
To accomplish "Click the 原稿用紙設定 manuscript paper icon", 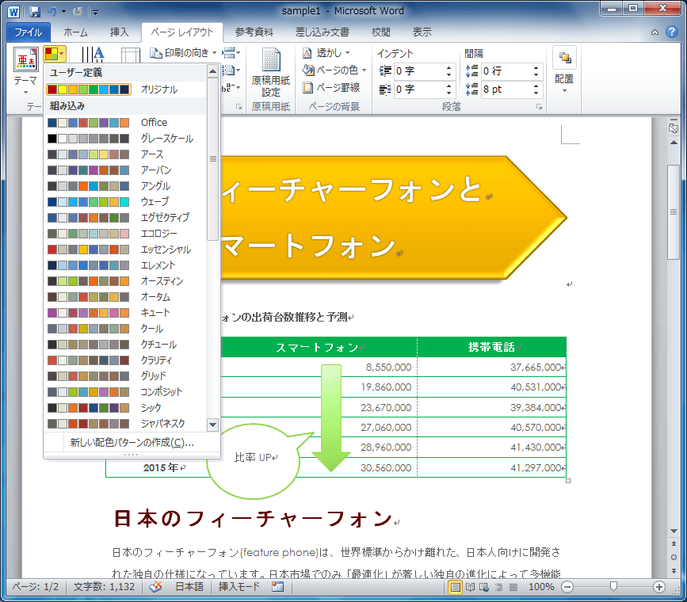I will click(271, 73).
